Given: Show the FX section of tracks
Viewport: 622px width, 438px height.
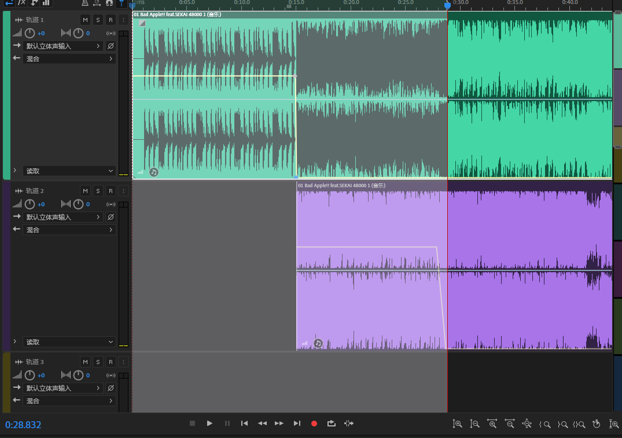Looking at the screenshot, I should (22, 3).
